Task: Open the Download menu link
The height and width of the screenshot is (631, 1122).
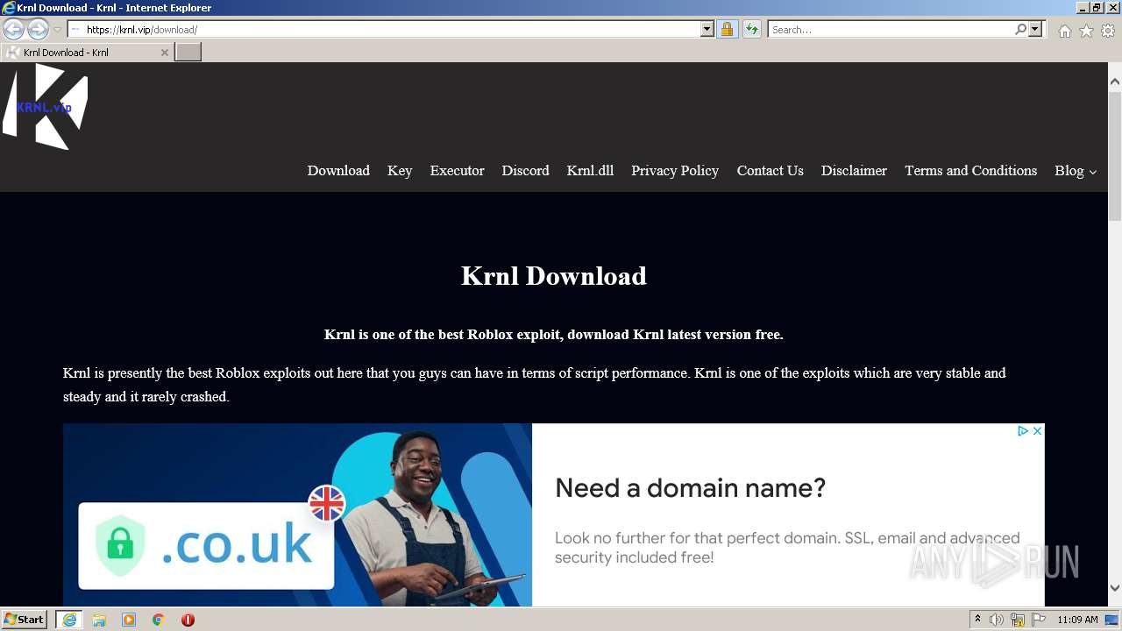Action: (338, 171)
